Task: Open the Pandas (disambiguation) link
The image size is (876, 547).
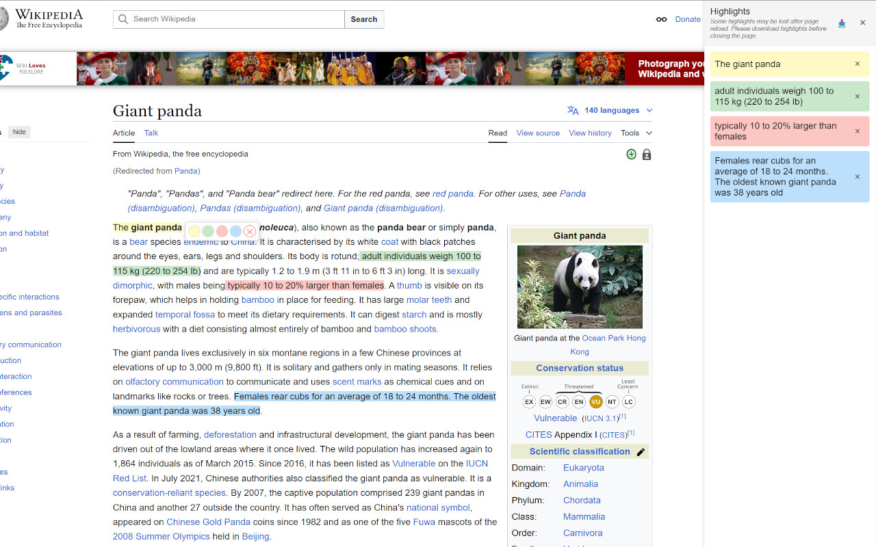Action: coord(250,208)
